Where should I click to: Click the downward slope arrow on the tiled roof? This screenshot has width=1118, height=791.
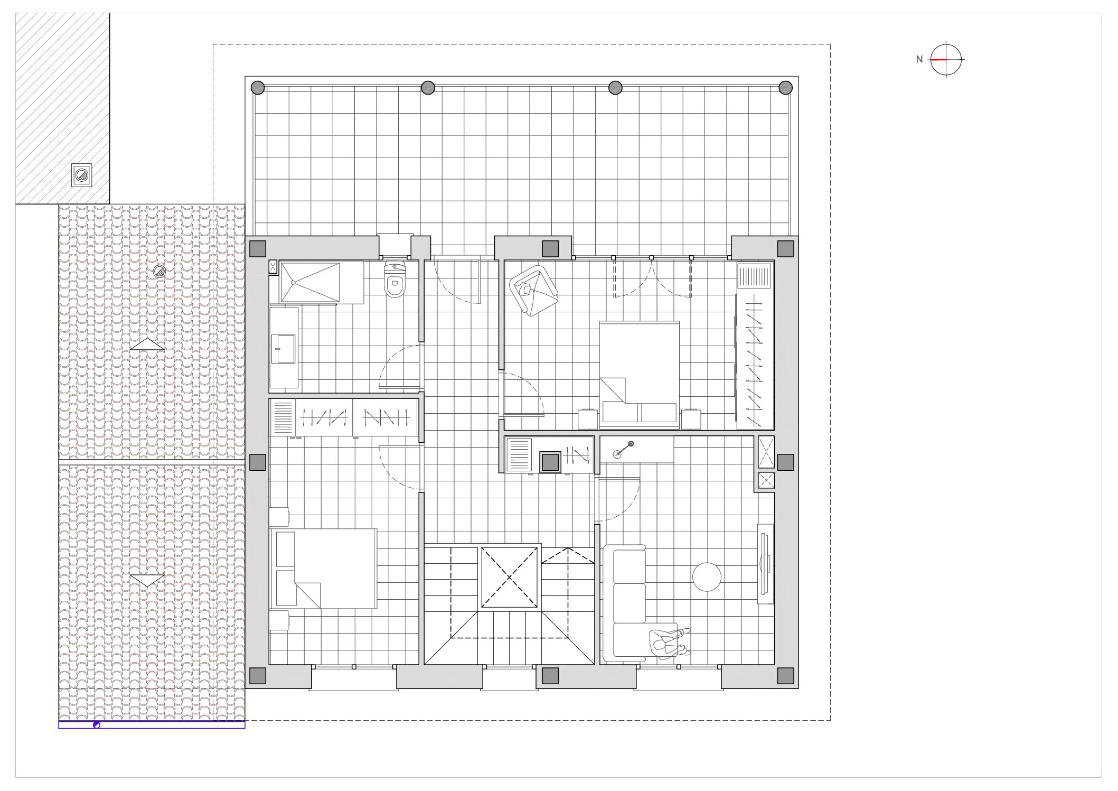(147, 580)
